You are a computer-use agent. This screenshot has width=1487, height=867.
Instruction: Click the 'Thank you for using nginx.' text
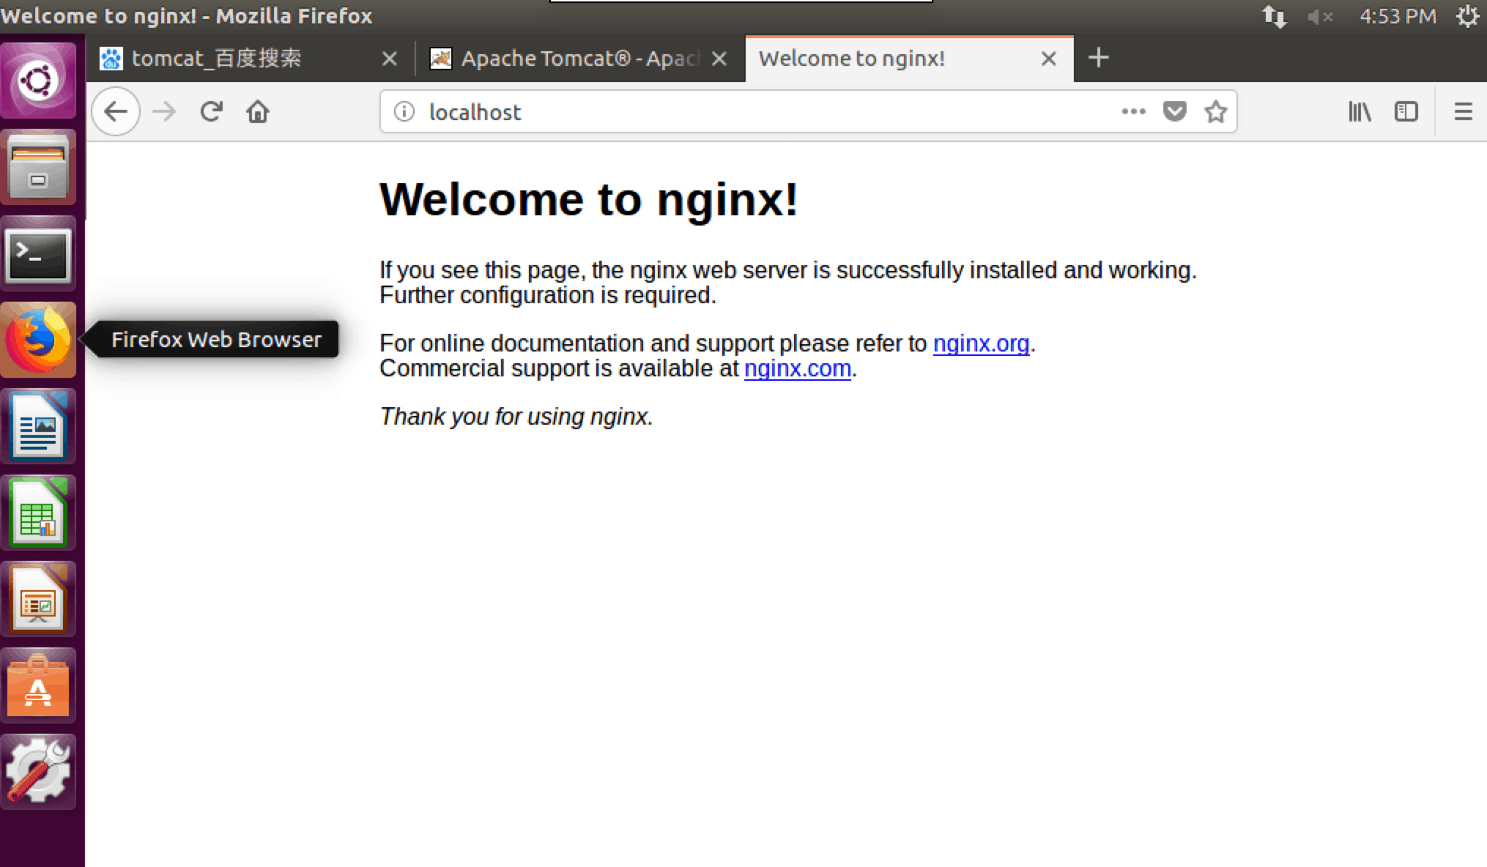pyautogui.click(x=516, y=417)
